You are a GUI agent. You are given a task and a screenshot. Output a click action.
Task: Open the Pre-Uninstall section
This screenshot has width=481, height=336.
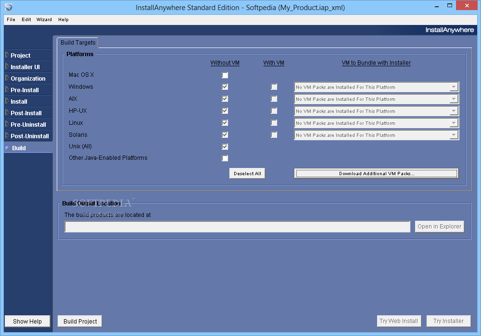click(x=28, y=124)
